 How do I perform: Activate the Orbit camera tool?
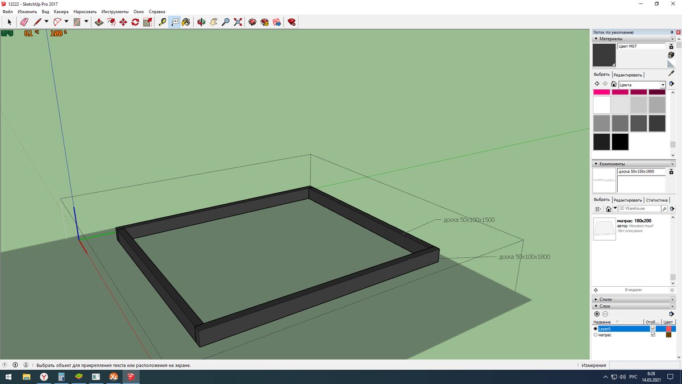(201, 22)
